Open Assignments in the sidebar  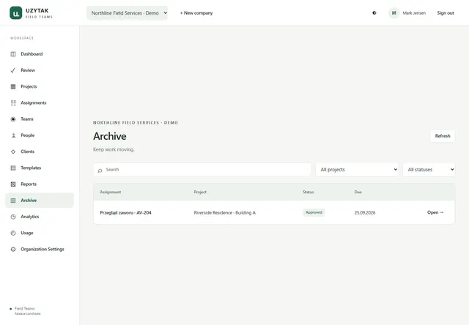point(40,102)
